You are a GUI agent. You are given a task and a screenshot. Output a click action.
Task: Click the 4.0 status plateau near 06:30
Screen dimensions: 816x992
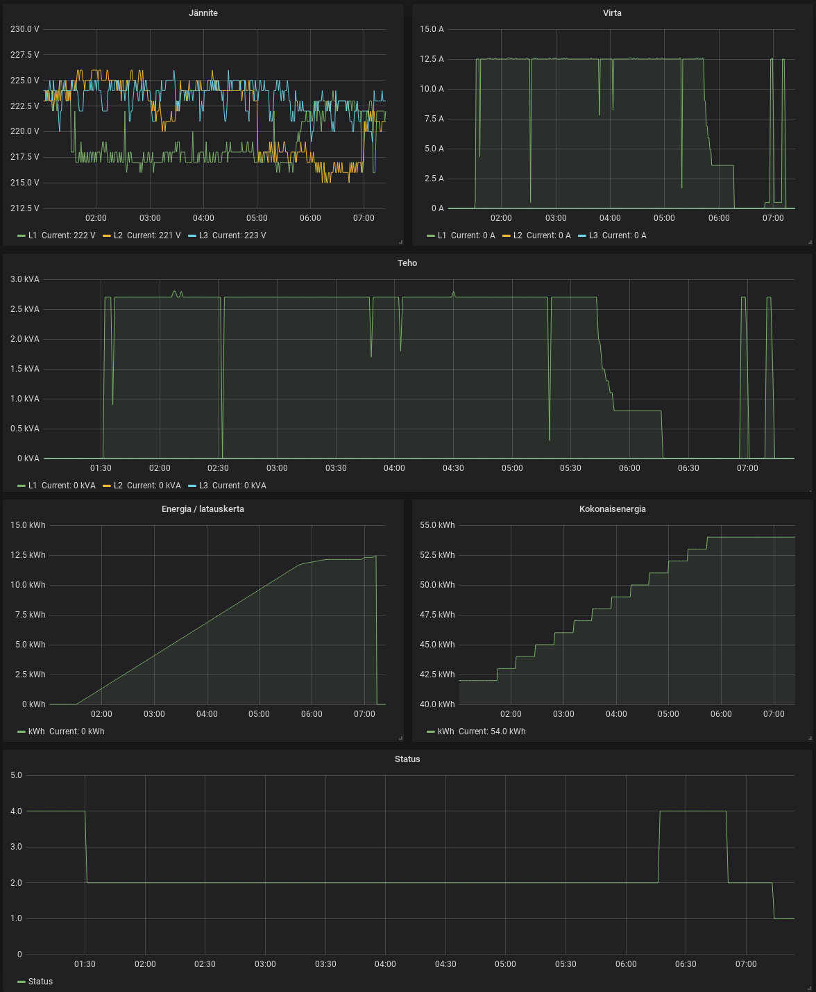(692, 811)
